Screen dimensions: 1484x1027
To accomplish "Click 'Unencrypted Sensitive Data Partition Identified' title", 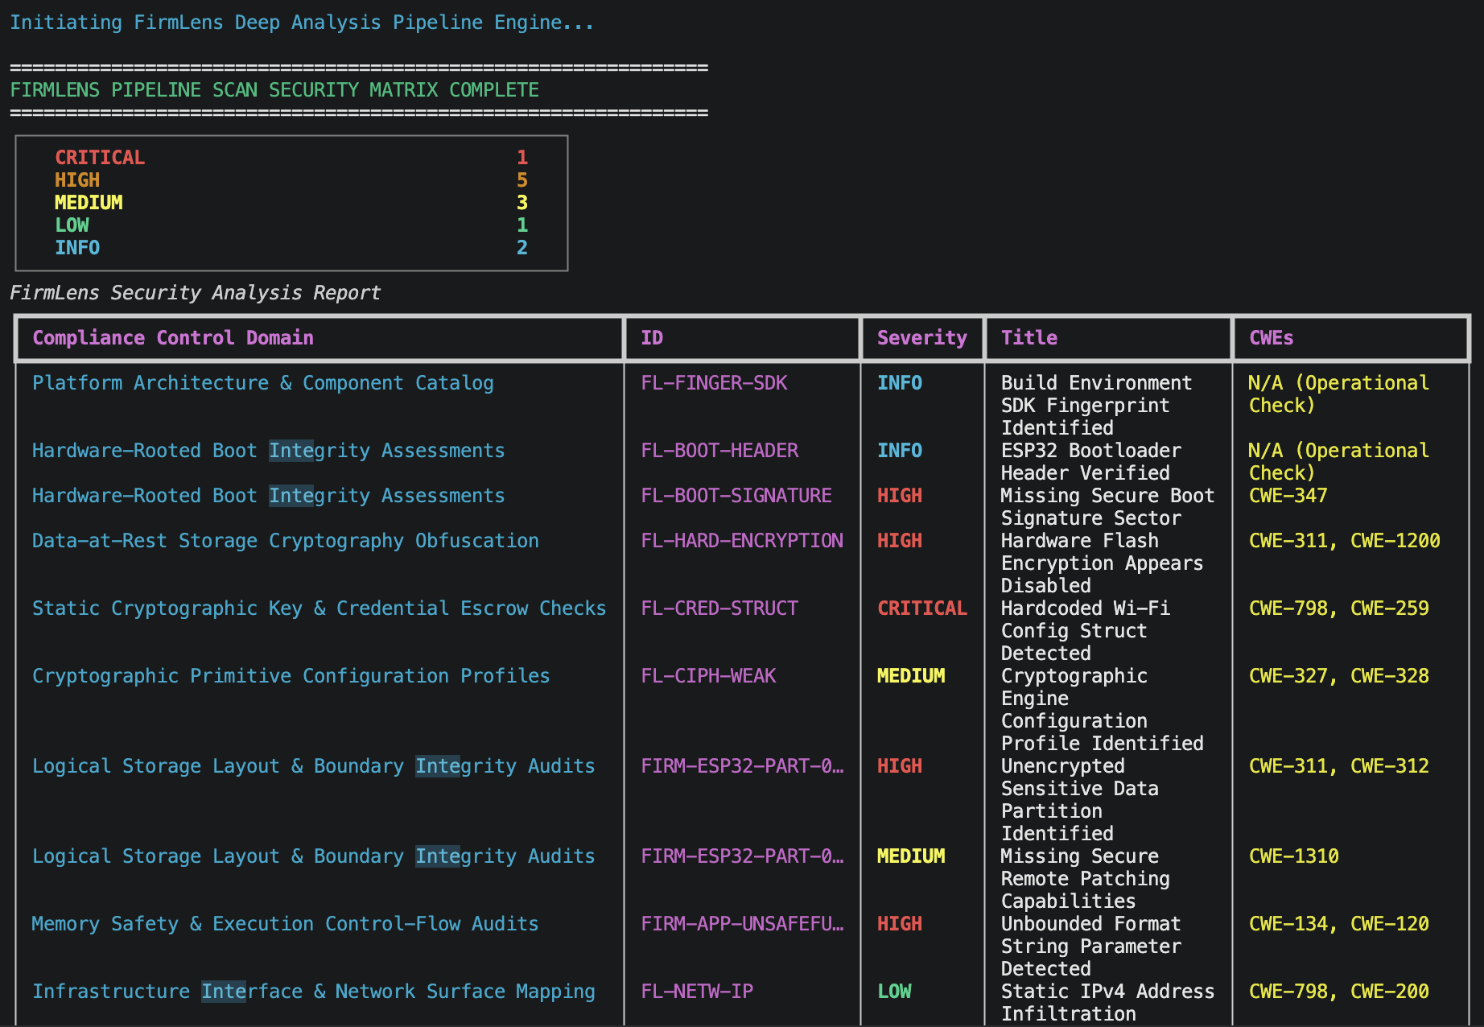I will click(x=1080, y=800).
